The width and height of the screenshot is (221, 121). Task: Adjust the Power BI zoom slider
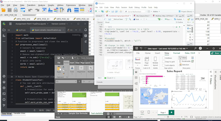168,117
